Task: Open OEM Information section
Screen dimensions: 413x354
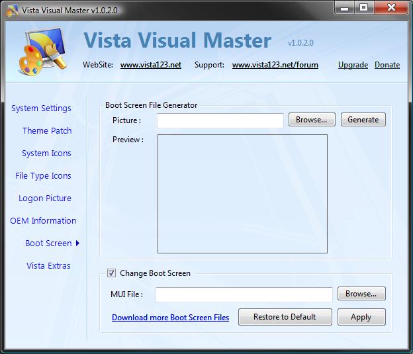Action: click(43, 221)
